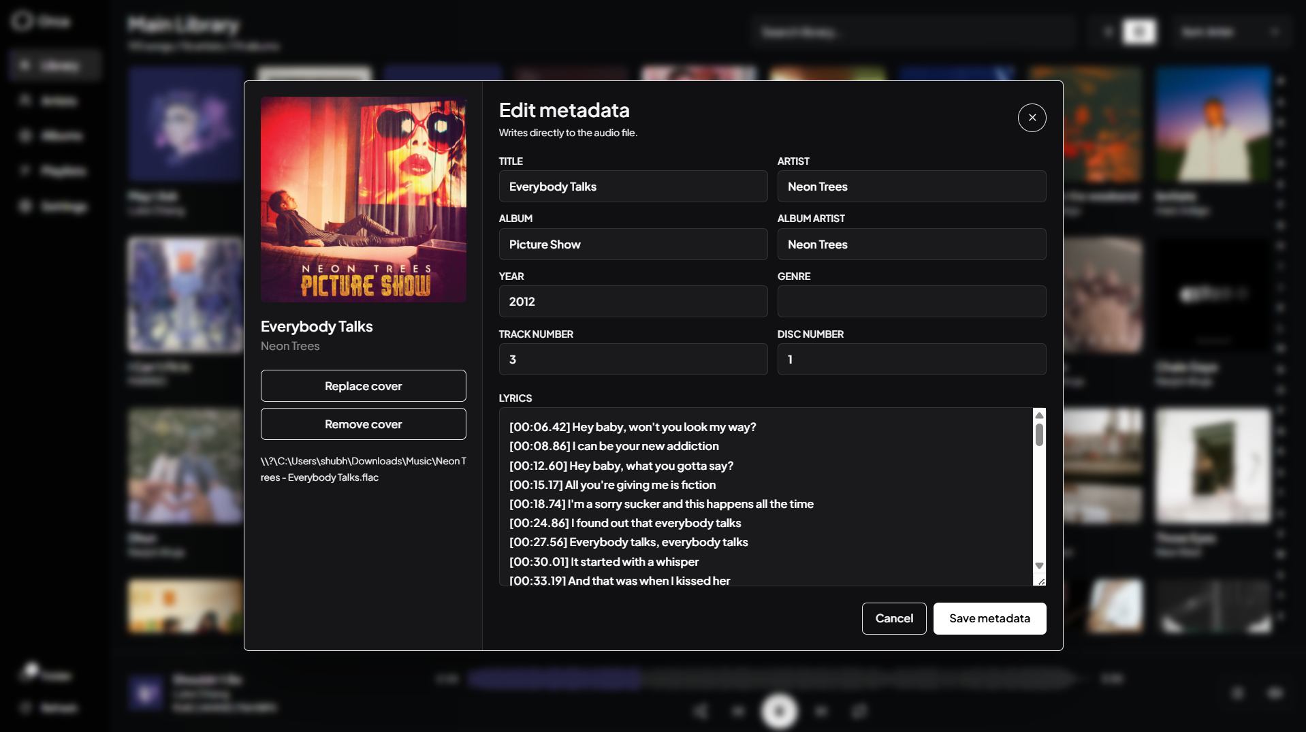1306x732 pixels.
Task: Click the lyrics scrollbar down arrow
Action: (x=1039, y=566)
